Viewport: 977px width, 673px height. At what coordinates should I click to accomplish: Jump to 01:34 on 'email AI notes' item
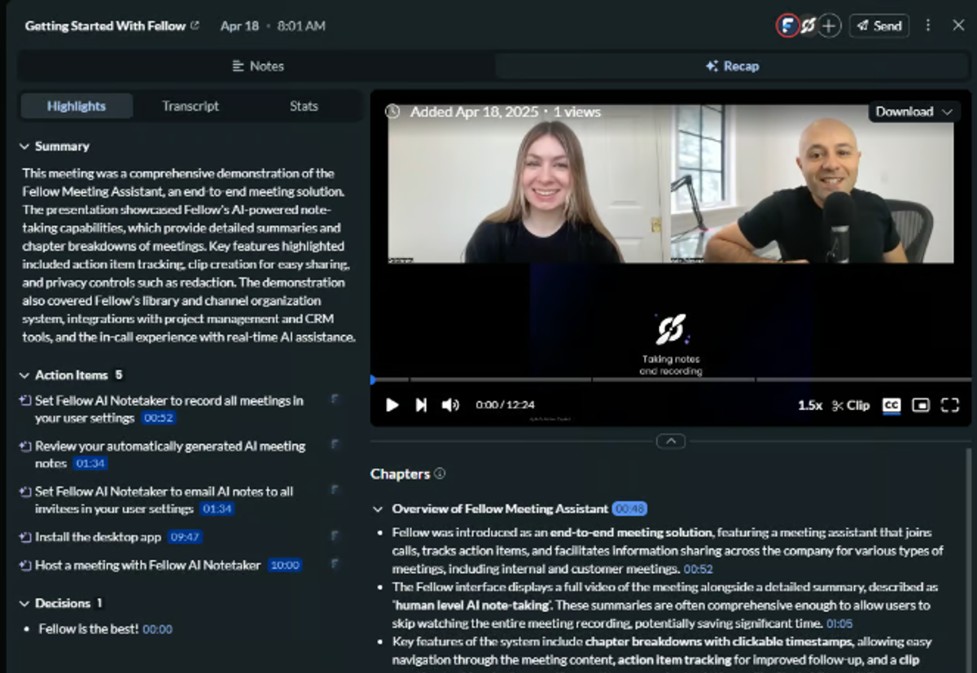(217, 509)
